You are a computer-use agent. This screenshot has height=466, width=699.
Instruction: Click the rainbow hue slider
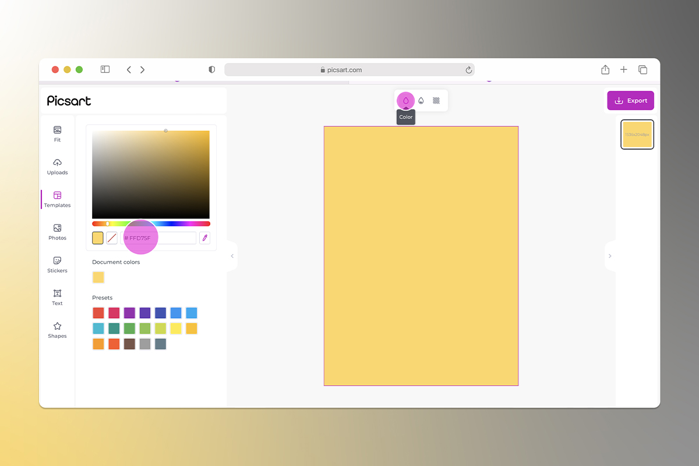click(x=151, y=224)
